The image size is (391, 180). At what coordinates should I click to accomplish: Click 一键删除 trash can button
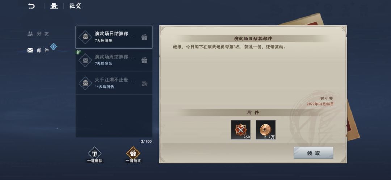94,155
